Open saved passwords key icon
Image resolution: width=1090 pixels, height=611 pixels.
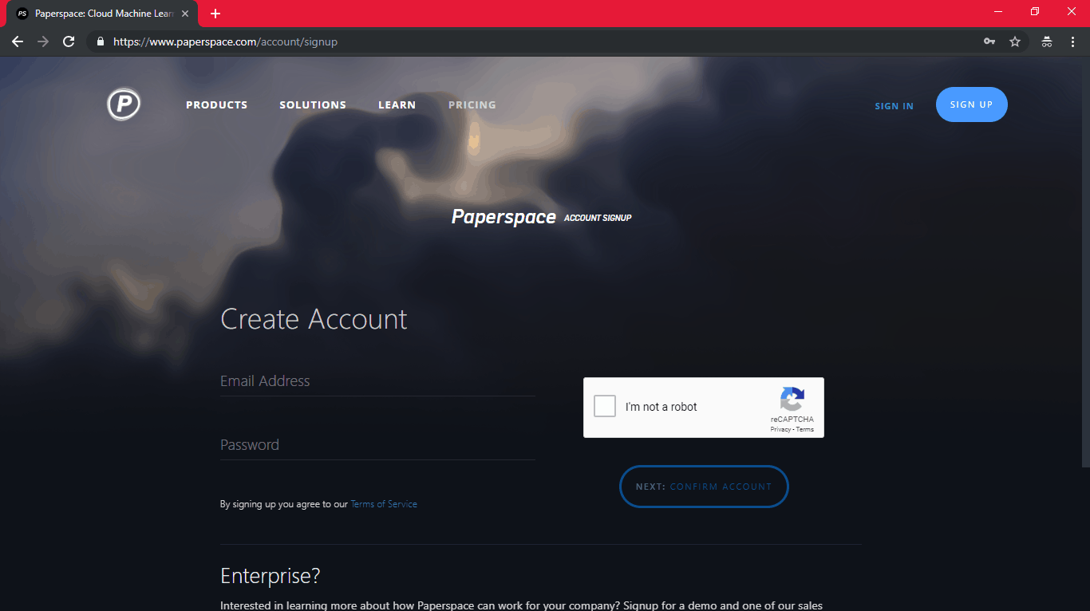tap(989, 41)
